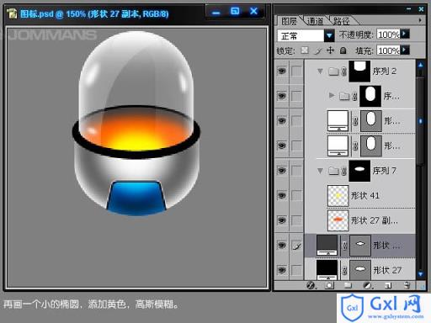The image size is (431, 323).
Task: Click the 形状 27 副… layer thumbnail
Action: click(x=338, y=220)
